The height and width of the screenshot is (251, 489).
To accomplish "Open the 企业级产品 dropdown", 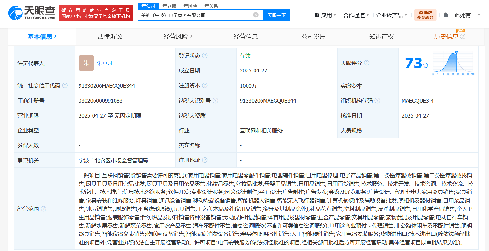I will 389,15.
